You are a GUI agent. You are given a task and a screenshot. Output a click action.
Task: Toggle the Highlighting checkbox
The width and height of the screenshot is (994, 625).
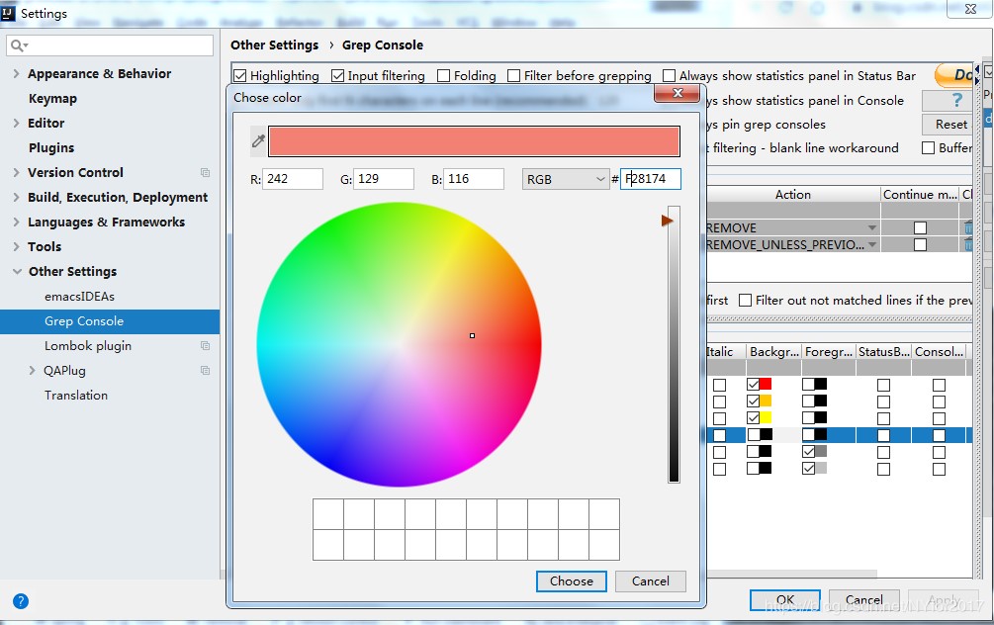click(239, 76)
